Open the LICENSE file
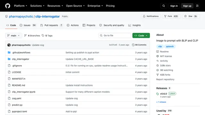 point(16,72)
